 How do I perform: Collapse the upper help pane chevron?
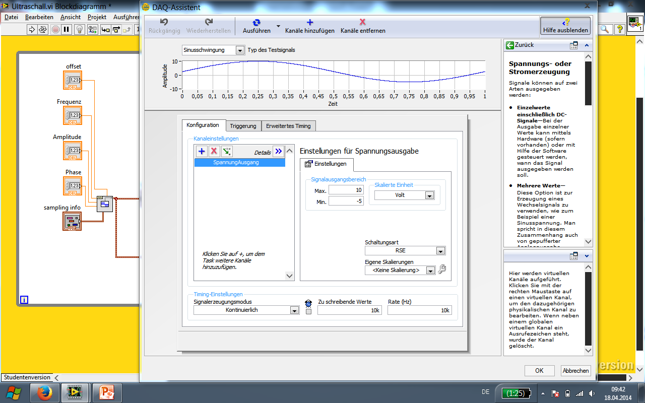pos(587,45)
